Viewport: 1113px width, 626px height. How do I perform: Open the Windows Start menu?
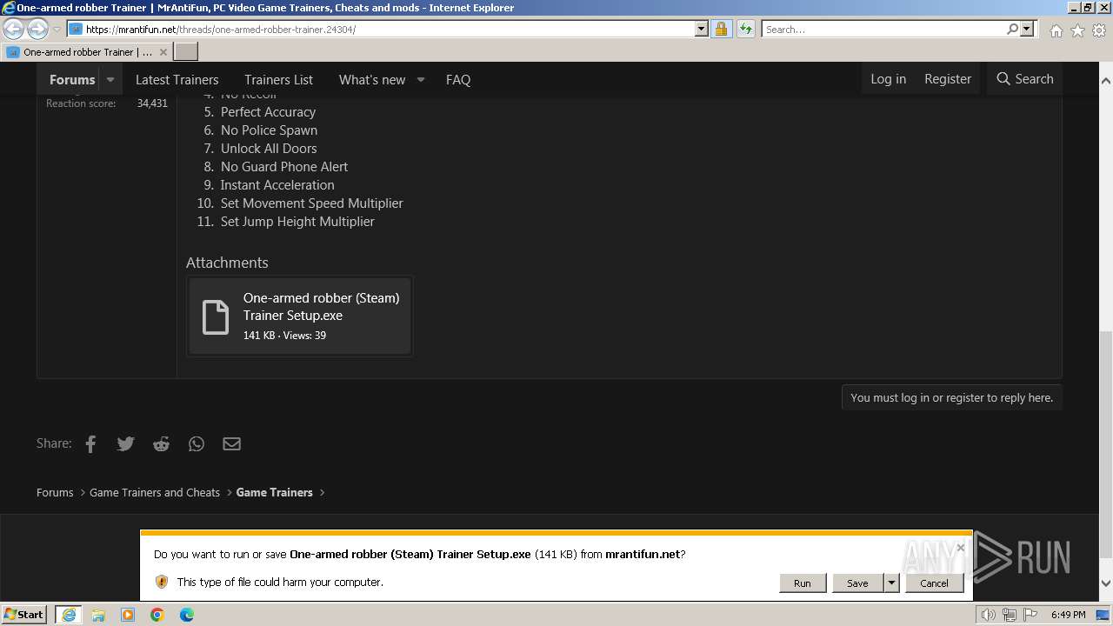[x=23, y=615]
